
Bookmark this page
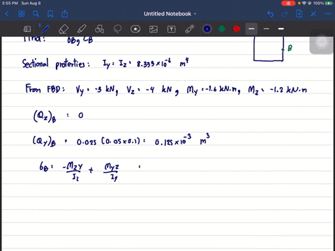(x=50, y=14)
